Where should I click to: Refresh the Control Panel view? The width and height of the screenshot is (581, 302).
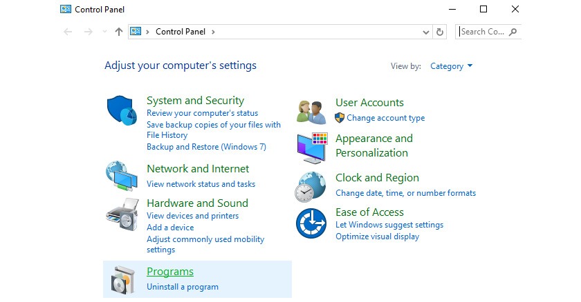point(440,32)
